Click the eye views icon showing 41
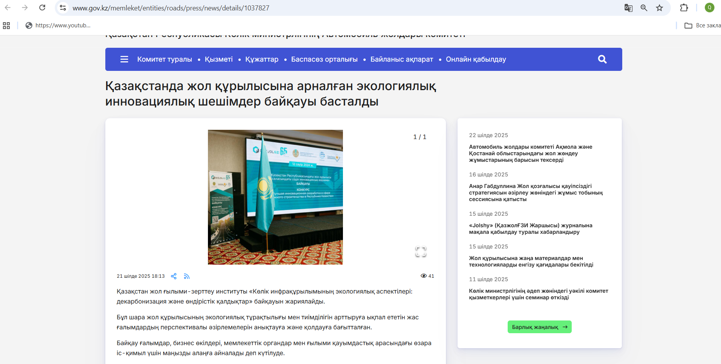Screen dimensions: 721x364 click(x=424, y=276)
